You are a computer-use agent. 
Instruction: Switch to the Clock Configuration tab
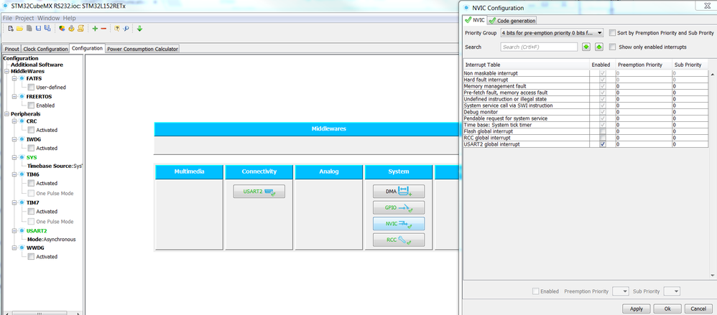point(45,49)
